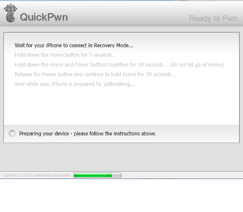The height and width of the screenshot is (212, 243).
Task: Click the QuickPwn pineapple logo icon
Action: point(11,13)
